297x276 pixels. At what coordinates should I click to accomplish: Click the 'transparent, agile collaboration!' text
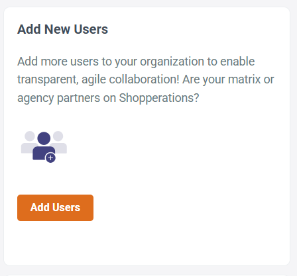98,79
